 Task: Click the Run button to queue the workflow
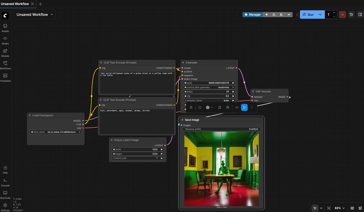pos(309,14)
